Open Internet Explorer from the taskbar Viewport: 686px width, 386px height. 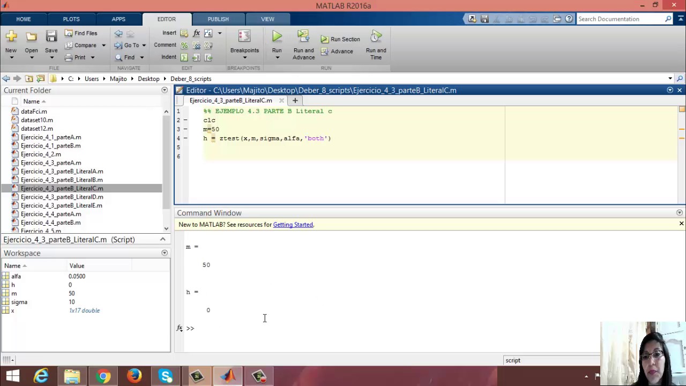point(41,376)
